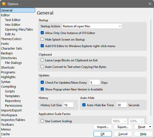Open Opening Files/Tabs options page
Image resolution: width=154 pixels, height=138 pixels.
19,30
